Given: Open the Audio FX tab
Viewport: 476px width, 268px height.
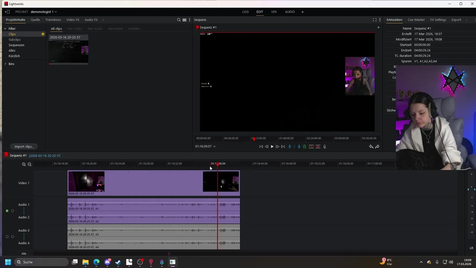Looking at the screenshot, I should pyautogui.click(x=91, y=20).
